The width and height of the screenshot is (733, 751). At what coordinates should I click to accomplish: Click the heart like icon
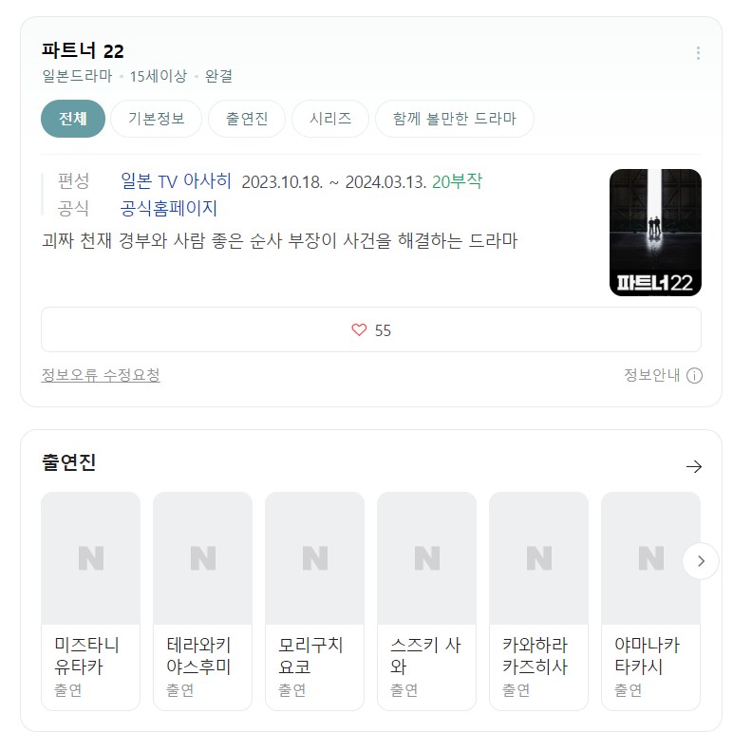(x=359, y=330)
